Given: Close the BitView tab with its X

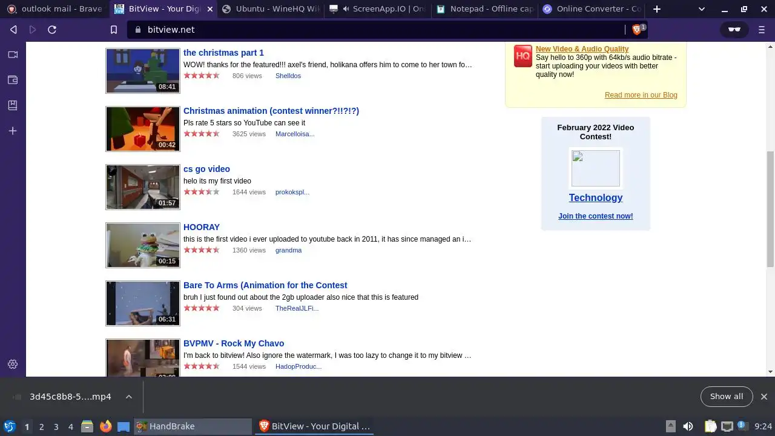Looking at the screenshot, I should click(x=209, y=9).
